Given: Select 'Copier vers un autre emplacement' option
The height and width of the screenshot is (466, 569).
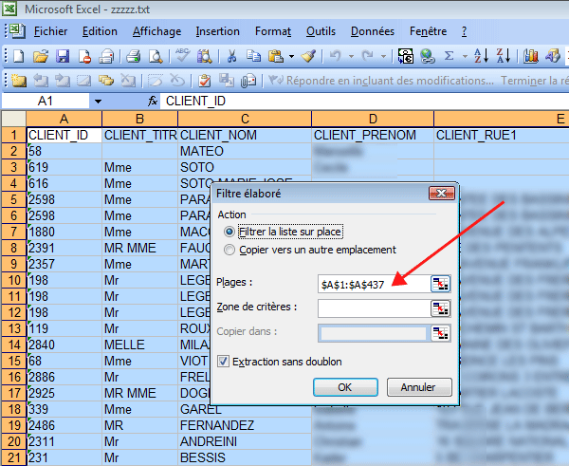Looking at the screenshot, I should [229, 250].
